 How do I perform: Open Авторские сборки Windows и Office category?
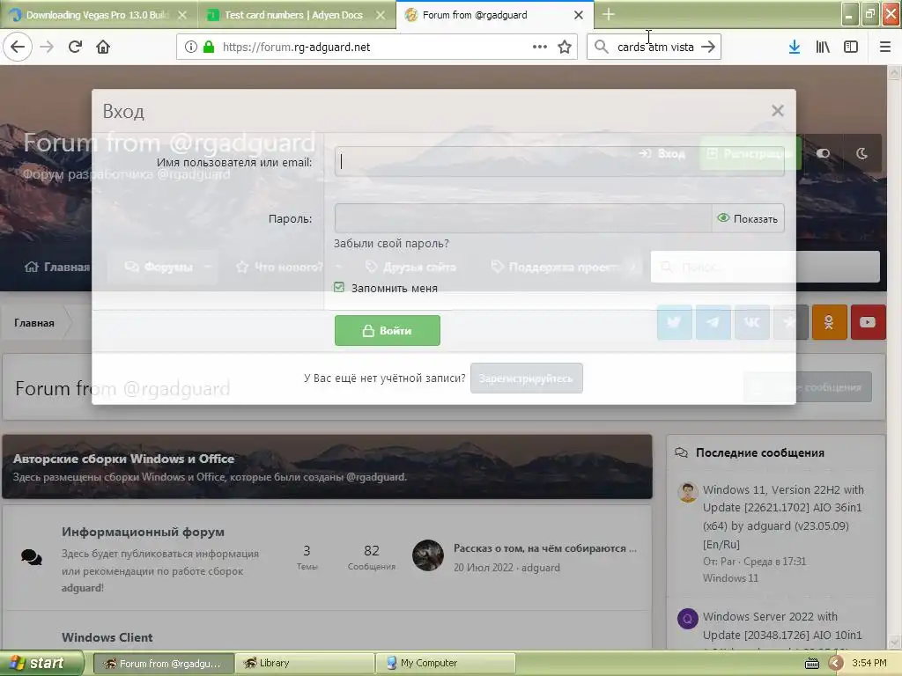tap(123, 459)
